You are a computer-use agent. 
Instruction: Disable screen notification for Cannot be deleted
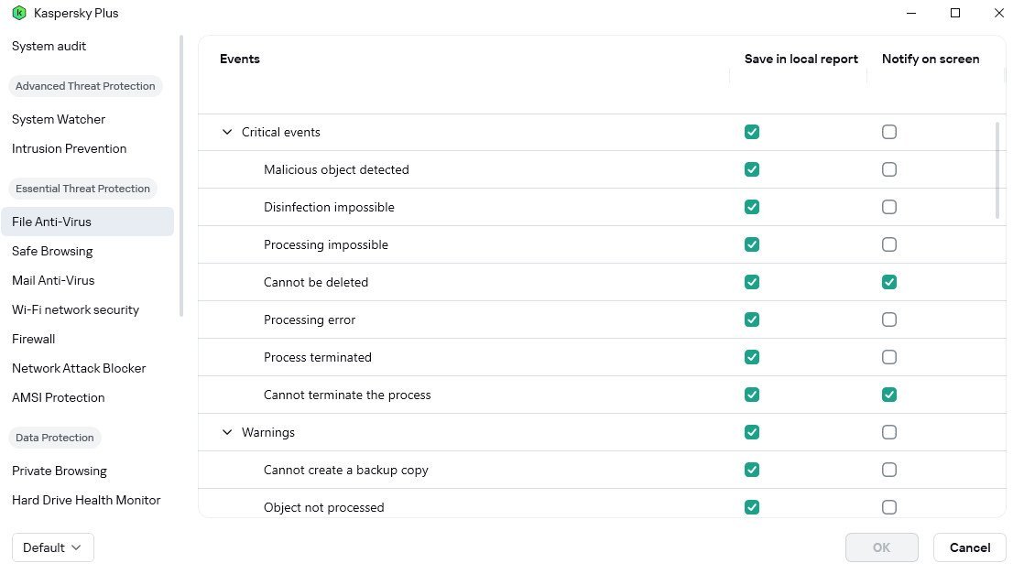(x=889, y=282)
